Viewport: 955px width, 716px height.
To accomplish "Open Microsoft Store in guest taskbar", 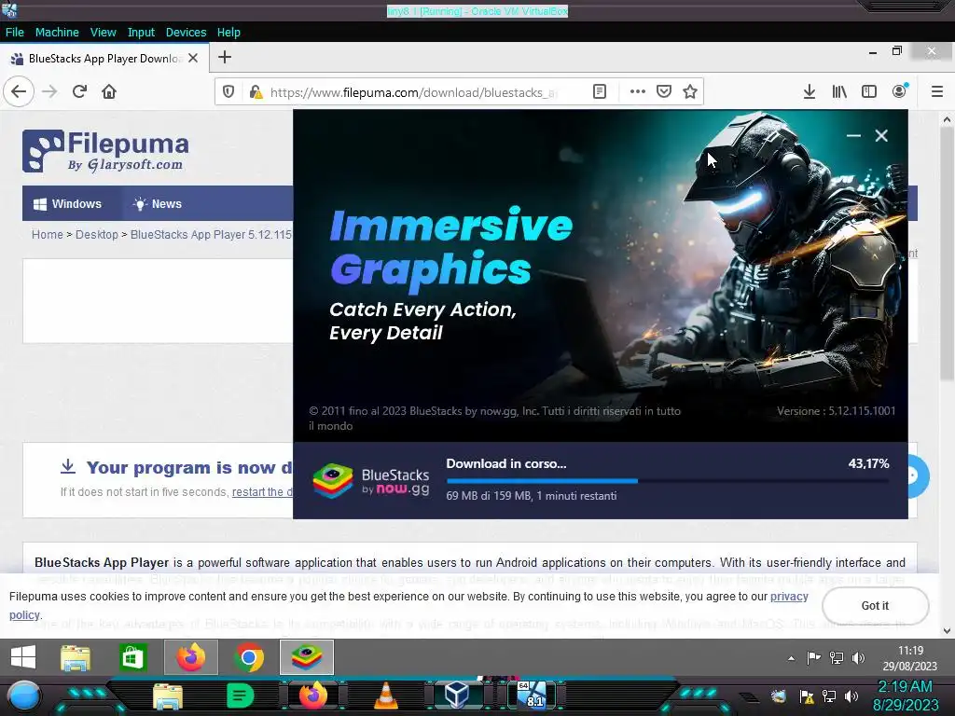I will (x=132, y=657).
